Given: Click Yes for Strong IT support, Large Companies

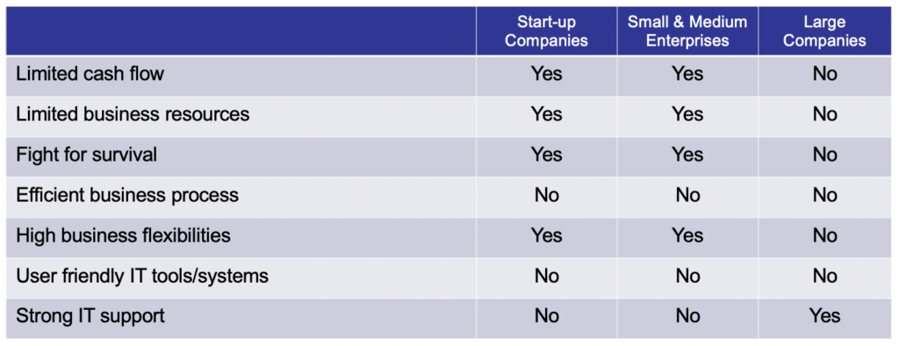Looking at the screenshot, I should (x=825, y=316).
